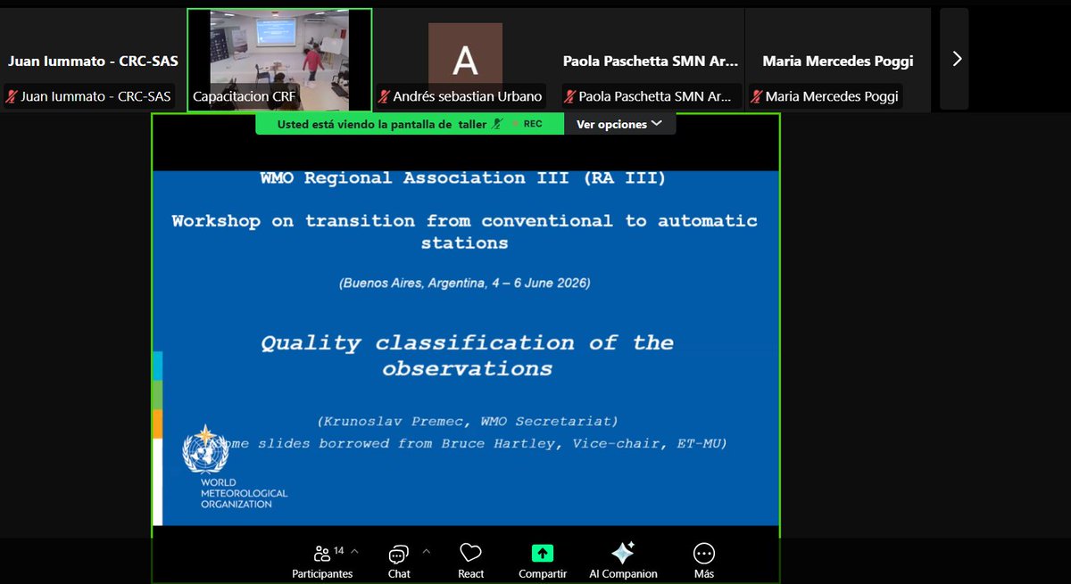
Task: Click the muted mic icon in sharing banner
Action: (496, 124)
